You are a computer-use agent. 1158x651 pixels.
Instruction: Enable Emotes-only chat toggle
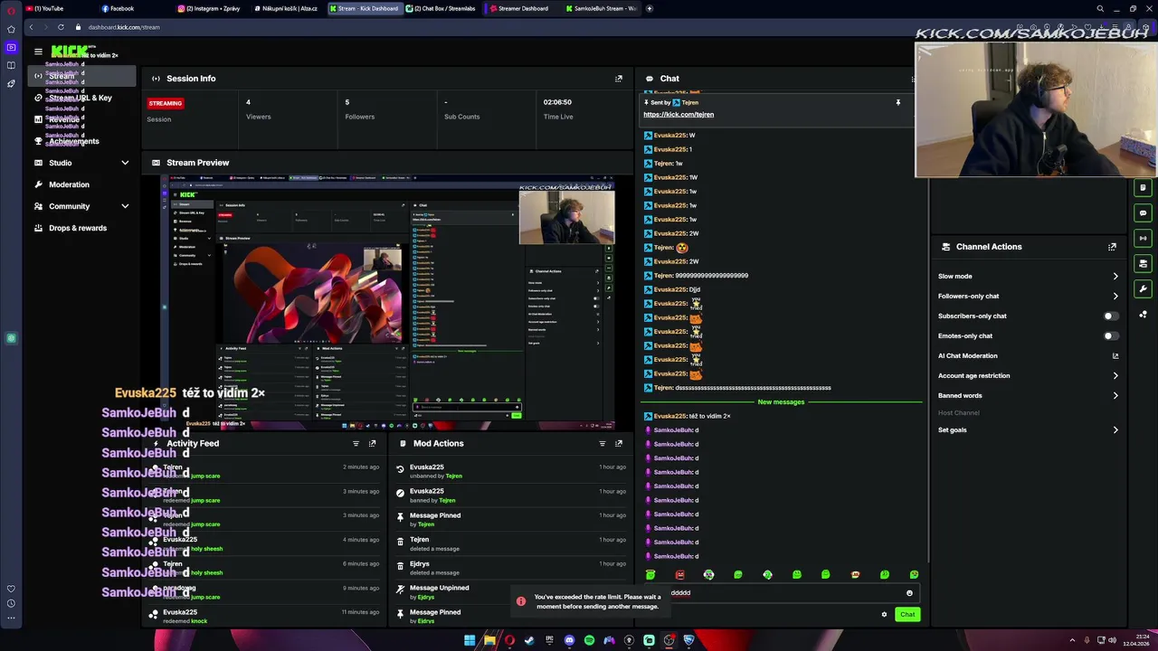pos(1111,336)
